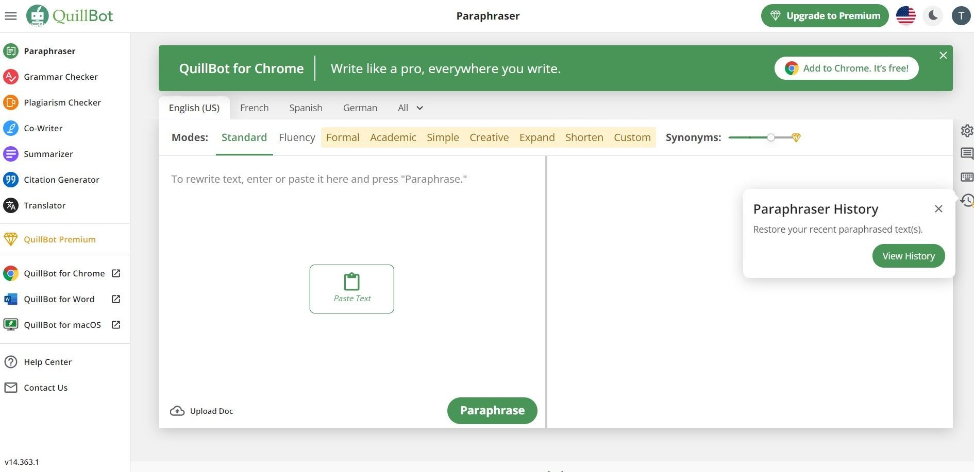Click the Synonyms slider handle
Screen dimensions: 974x472
pos(770,137)
